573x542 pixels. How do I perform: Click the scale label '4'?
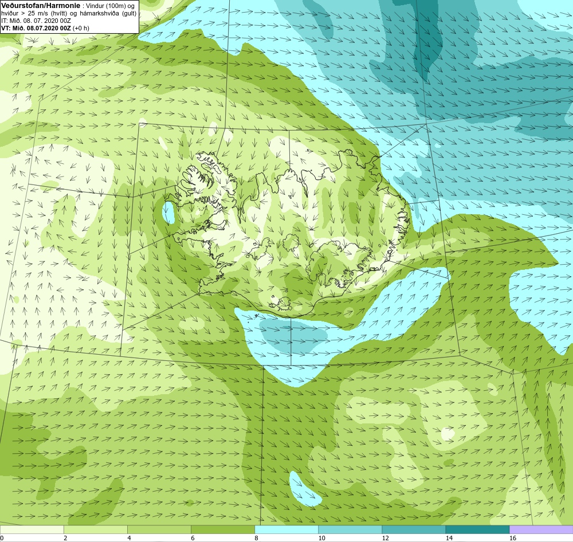pyautogui.click(x=129, y=538)
